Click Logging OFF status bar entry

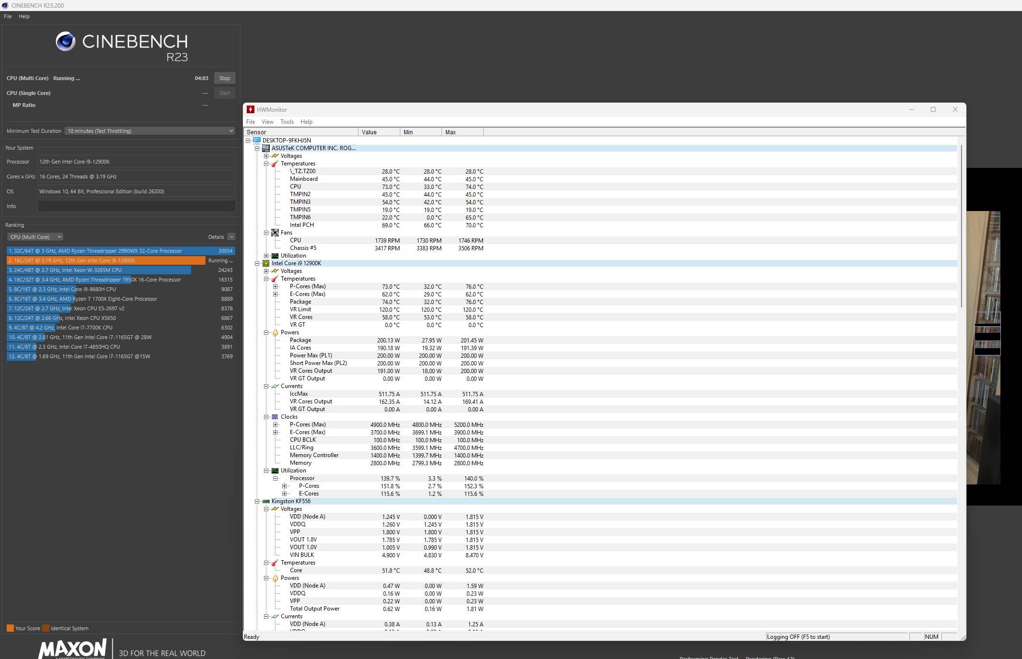point(837,637)
